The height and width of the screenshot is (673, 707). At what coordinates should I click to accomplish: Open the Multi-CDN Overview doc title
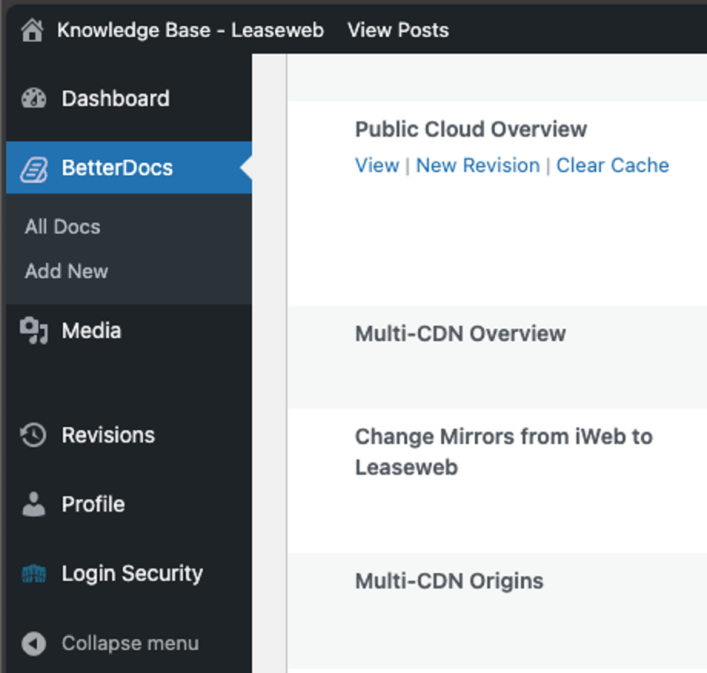coord(460,333)
